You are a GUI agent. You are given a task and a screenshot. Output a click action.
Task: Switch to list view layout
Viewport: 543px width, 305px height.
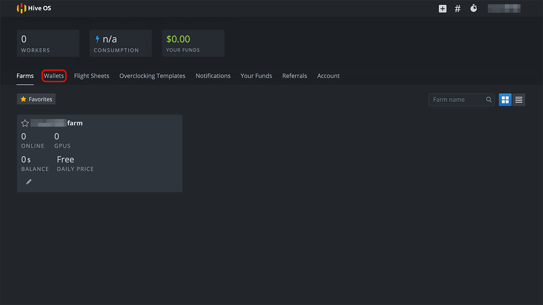[x=518, y=100]
